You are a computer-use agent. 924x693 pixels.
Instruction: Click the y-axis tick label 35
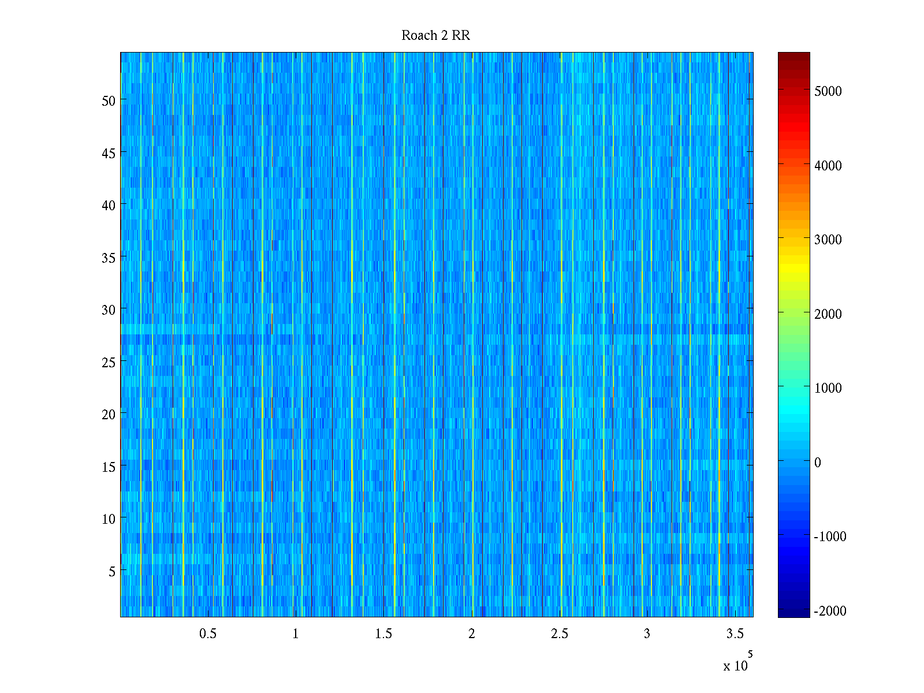109,258
